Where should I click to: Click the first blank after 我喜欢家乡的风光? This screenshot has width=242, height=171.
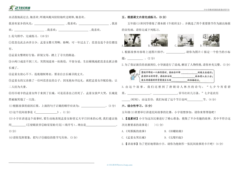click(50, 24)
